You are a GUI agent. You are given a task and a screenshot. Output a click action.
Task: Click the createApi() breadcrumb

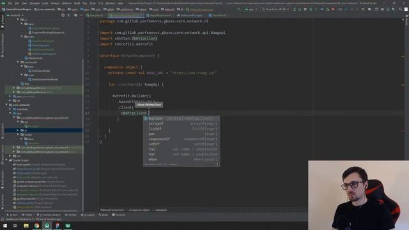161,210
